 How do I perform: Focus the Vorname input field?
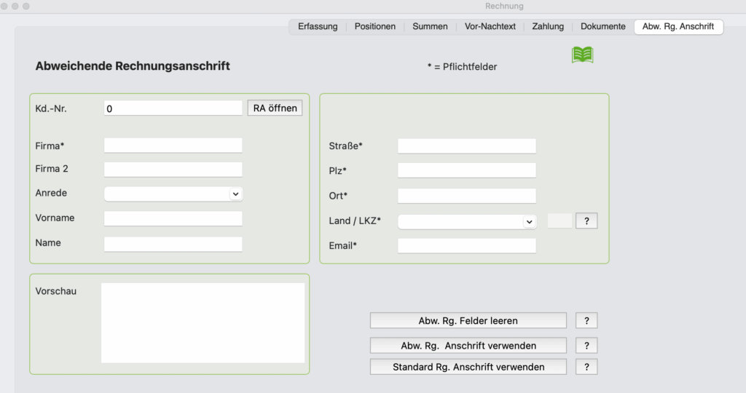point(173,218)
